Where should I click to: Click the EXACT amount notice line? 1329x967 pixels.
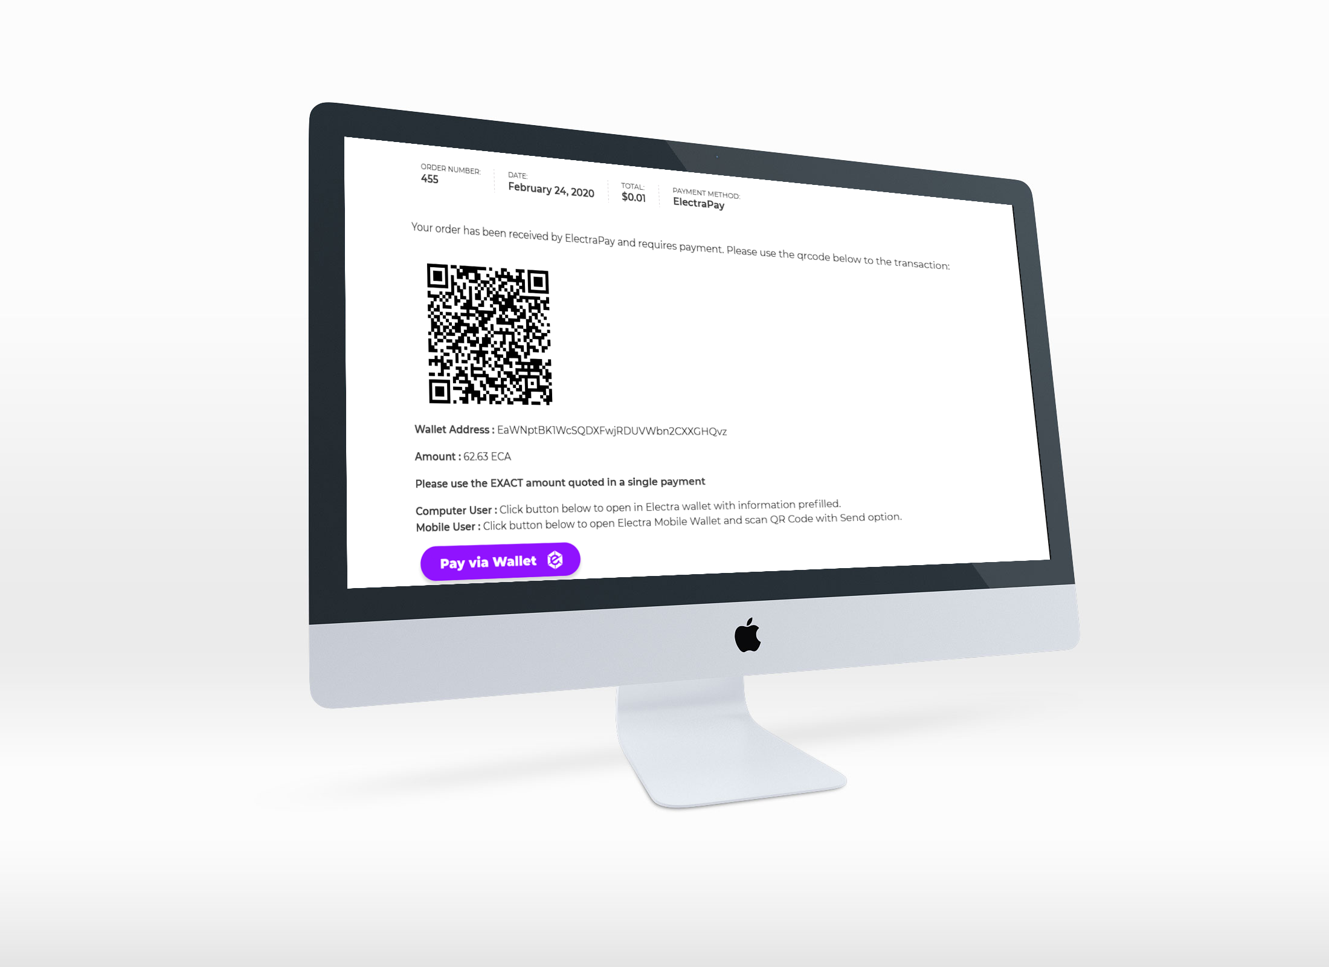pyautogui.click(x=560, y=482)
